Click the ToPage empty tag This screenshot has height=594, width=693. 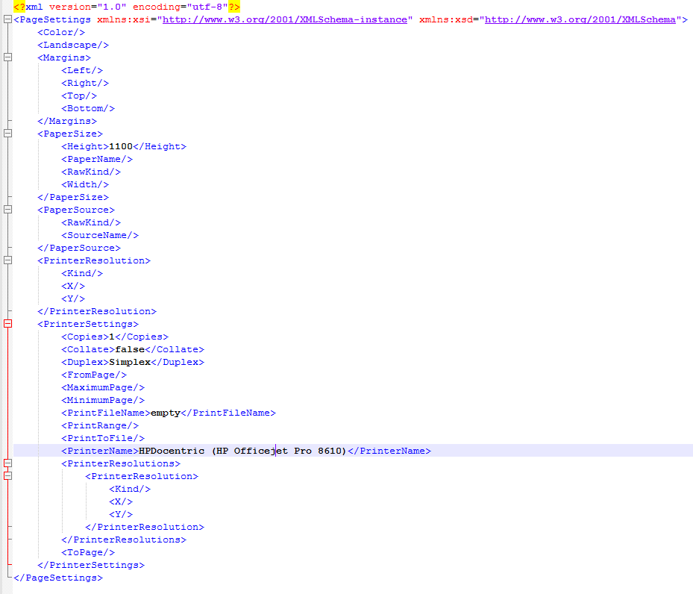click(88, 552)
